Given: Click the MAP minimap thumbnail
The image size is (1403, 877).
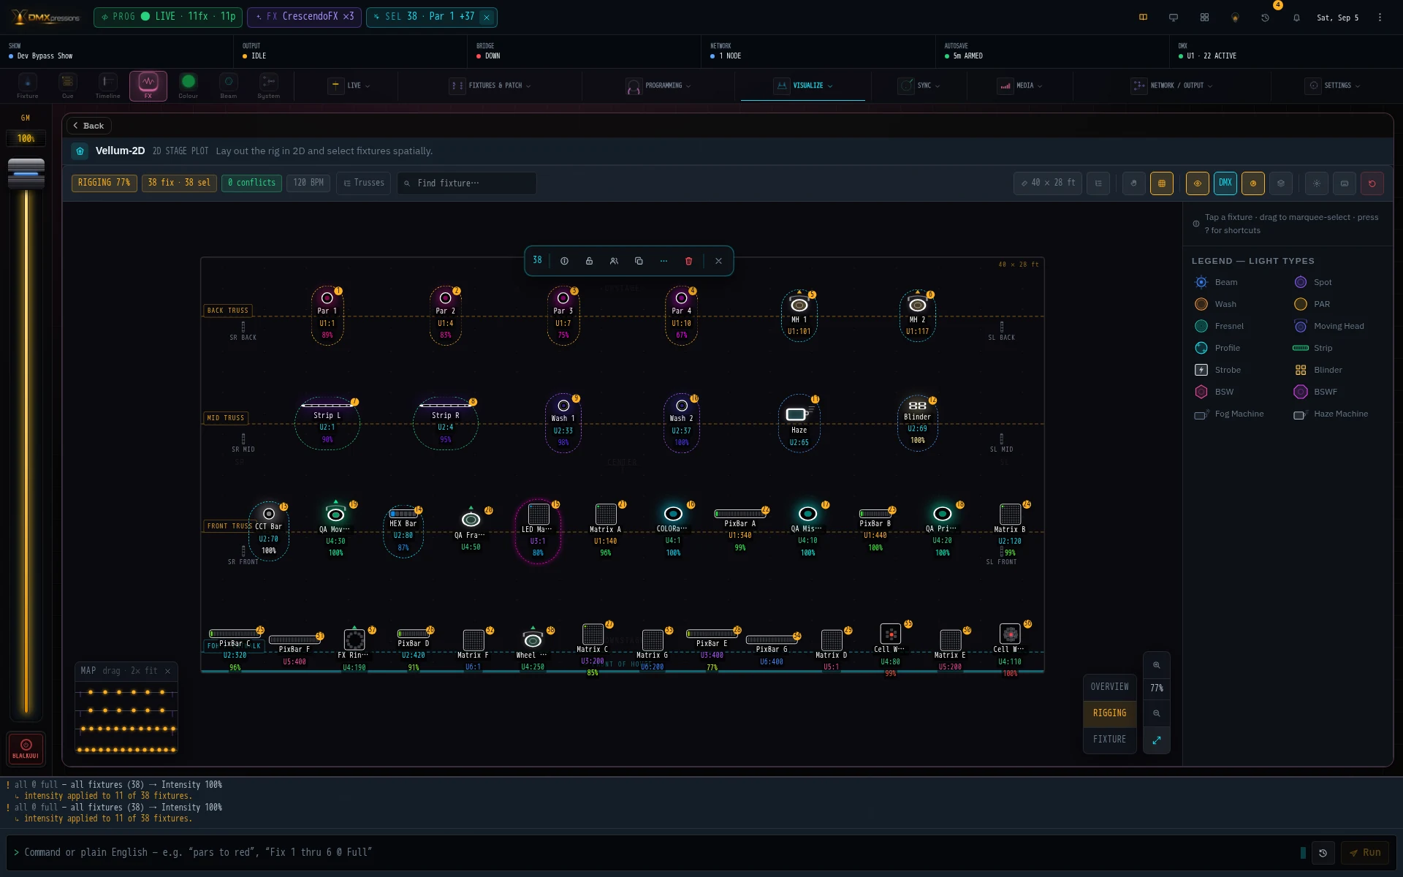Looking at the screenshot, I should [126, 718].
